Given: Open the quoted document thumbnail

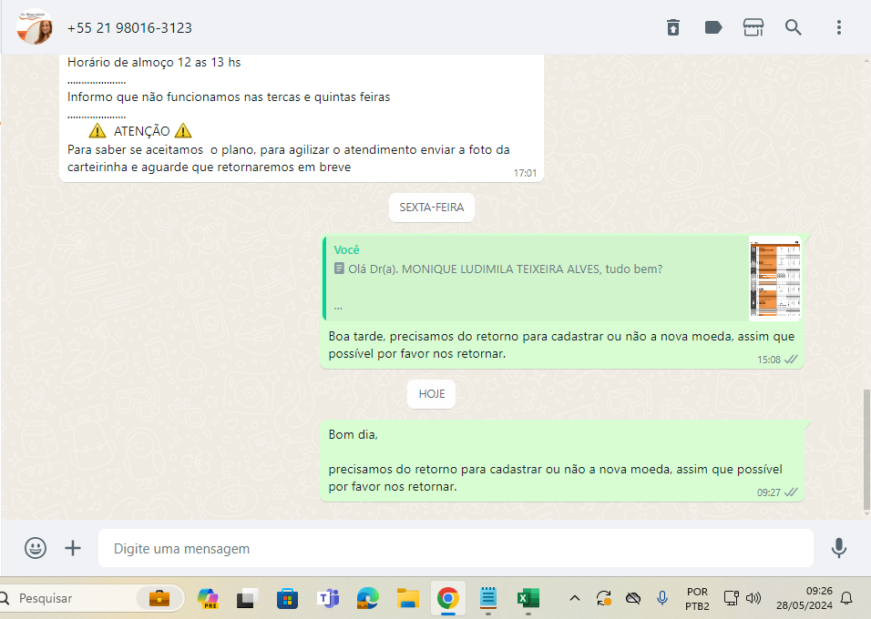Looking at the screenshot, I should 775,279.
